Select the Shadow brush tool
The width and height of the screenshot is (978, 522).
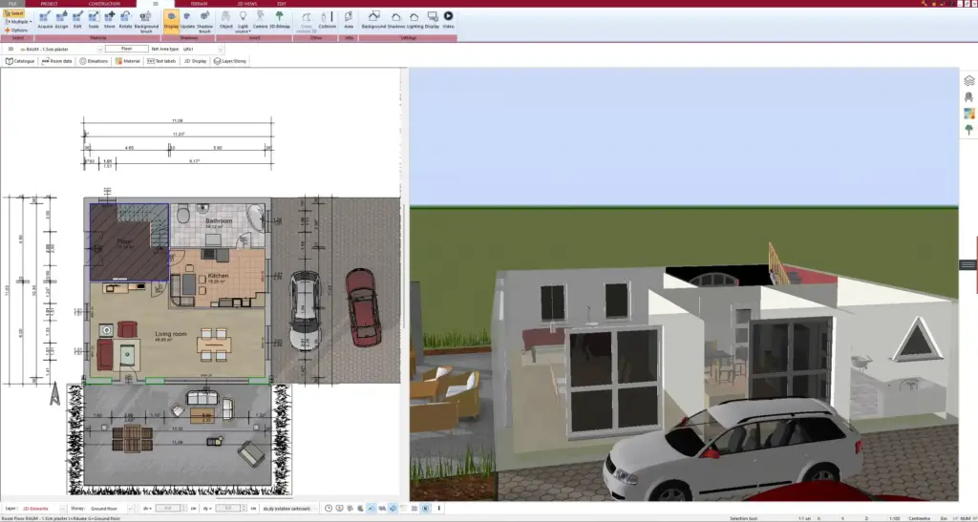coord(204,21)
